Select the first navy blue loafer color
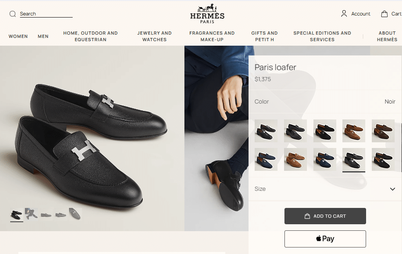Image resolution: width=402 pixels, height=254 pixels. tap(266, 159)
